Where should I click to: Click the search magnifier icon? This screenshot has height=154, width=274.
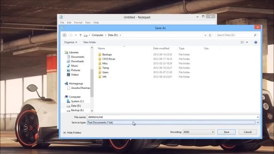click(255, 35)
